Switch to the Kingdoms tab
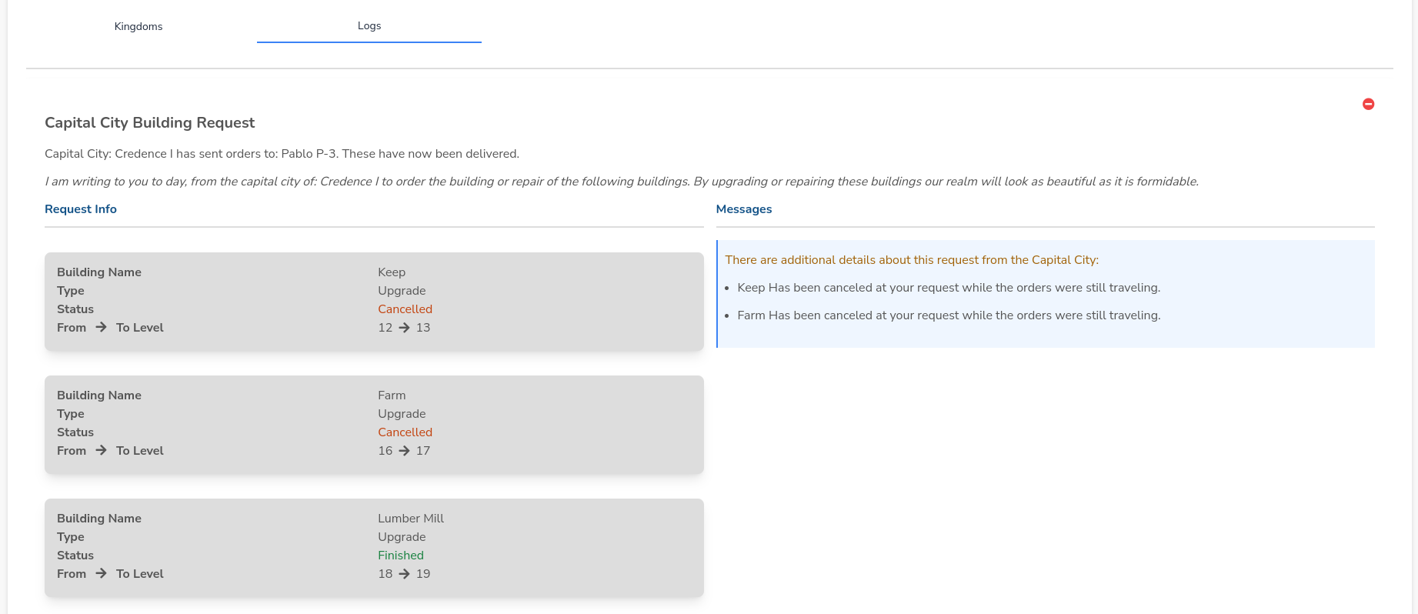This screenshot has height=614, width=1418. point(138,26)
